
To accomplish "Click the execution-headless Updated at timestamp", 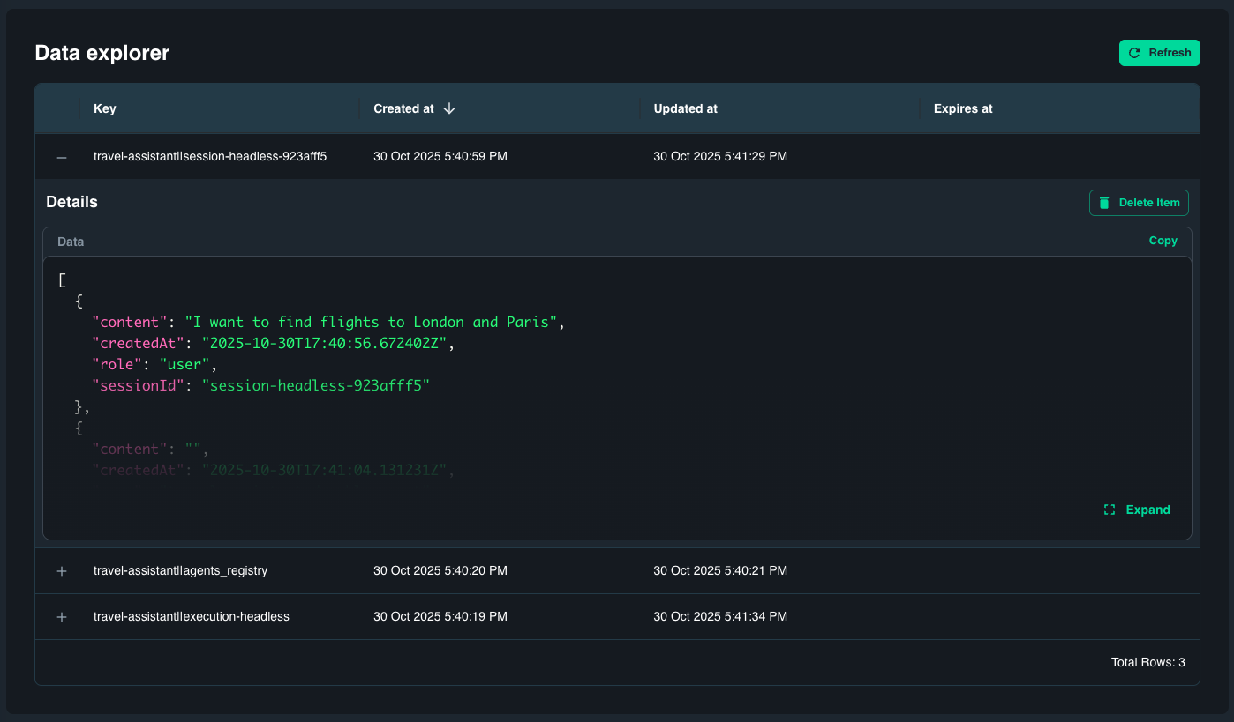I will click(719, 616).
